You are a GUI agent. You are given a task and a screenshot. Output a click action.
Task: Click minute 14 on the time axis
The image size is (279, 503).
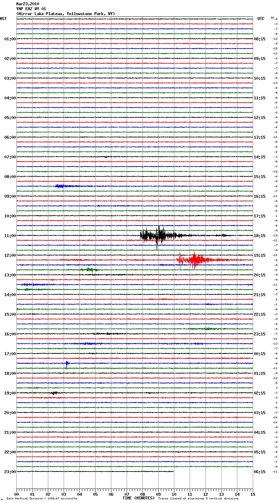point(237,494)
